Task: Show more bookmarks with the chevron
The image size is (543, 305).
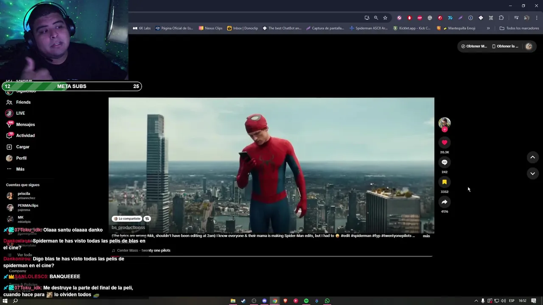Action: (488, 28)
